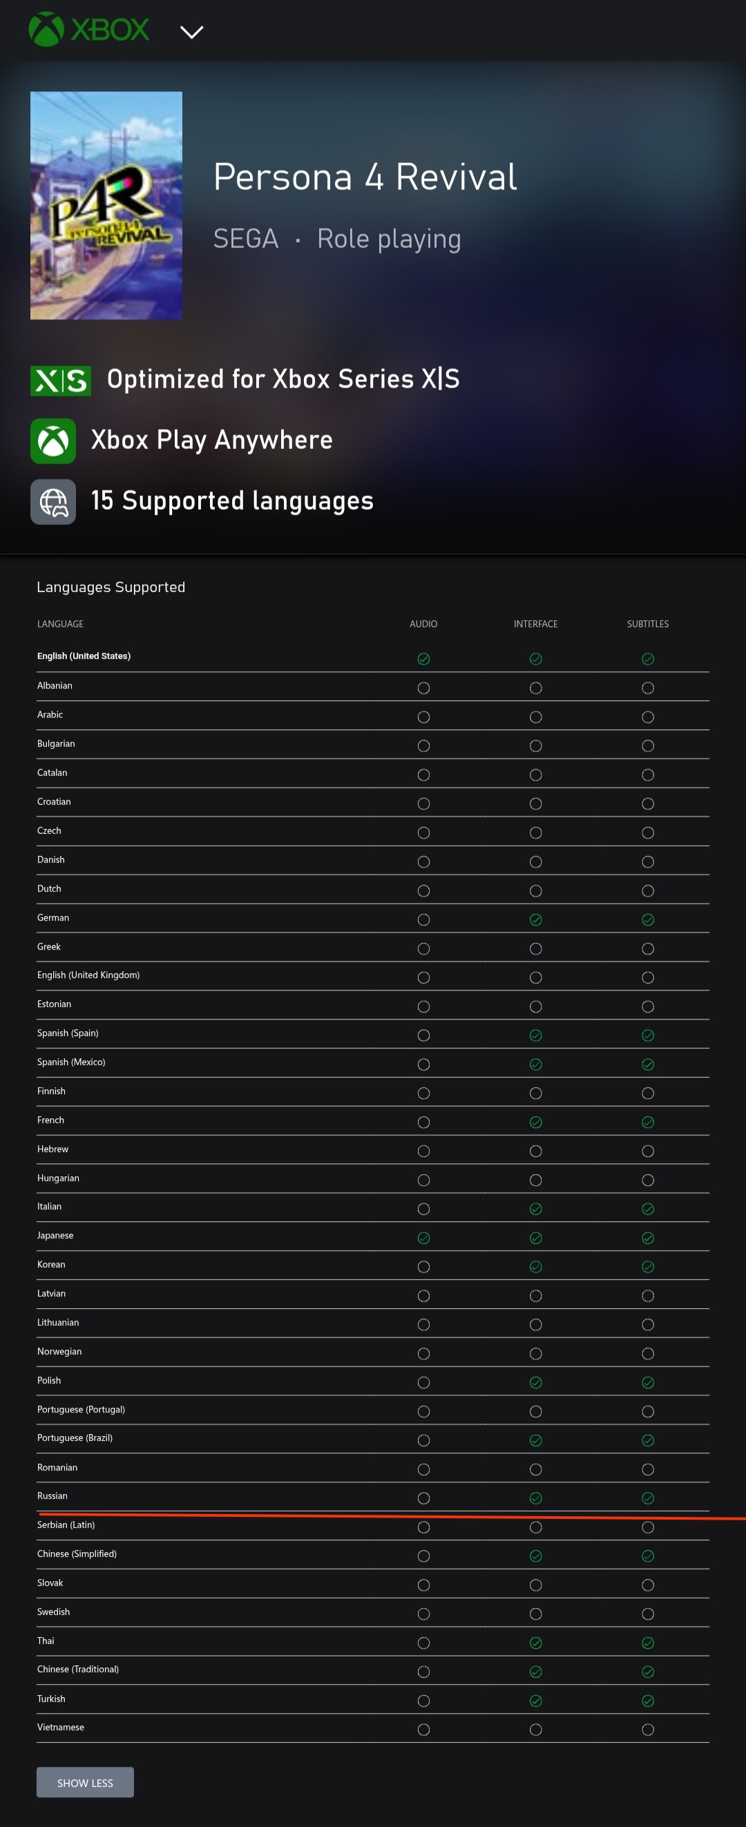The height and width of the screenshot is (1827, 746).
Task: Click the AUDIO column header
Action: pos(423,624)
